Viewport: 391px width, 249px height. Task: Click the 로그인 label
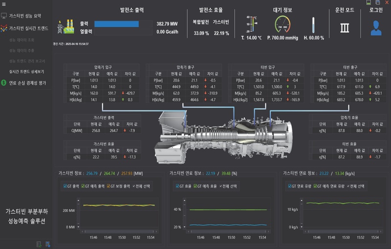coord(376,10)
